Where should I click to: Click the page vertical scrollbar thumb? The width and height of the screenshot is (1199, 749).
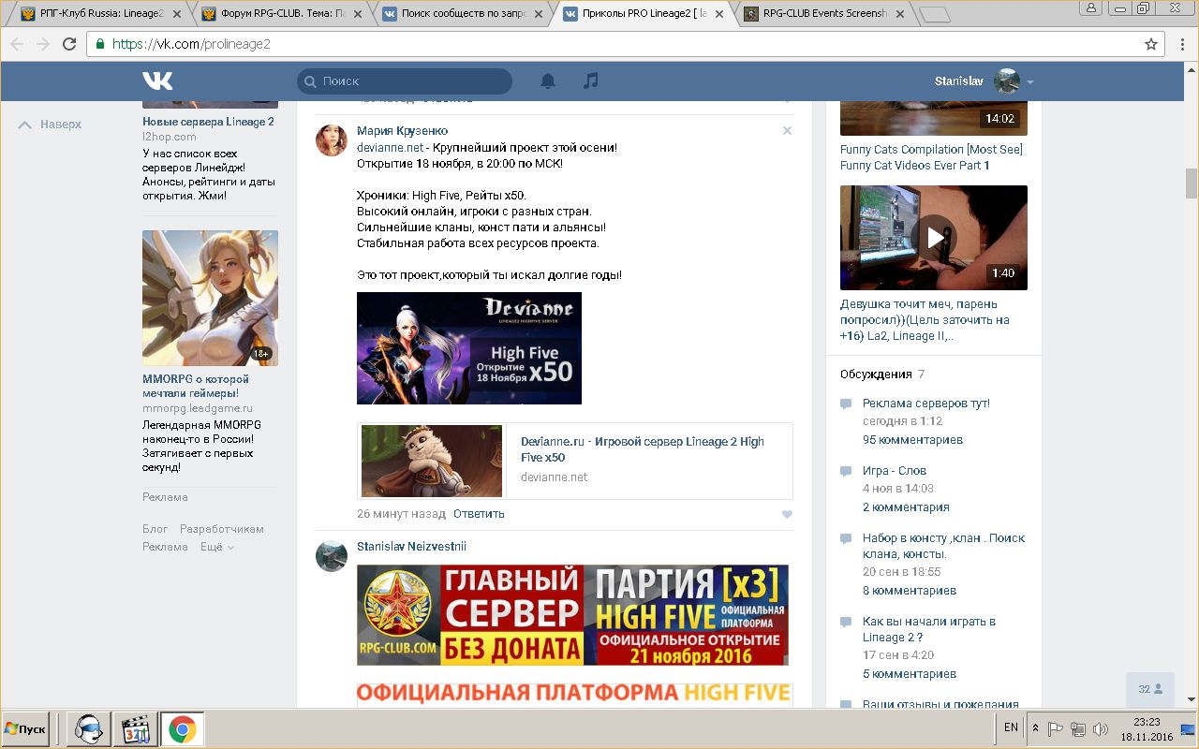coord(1191,184)
